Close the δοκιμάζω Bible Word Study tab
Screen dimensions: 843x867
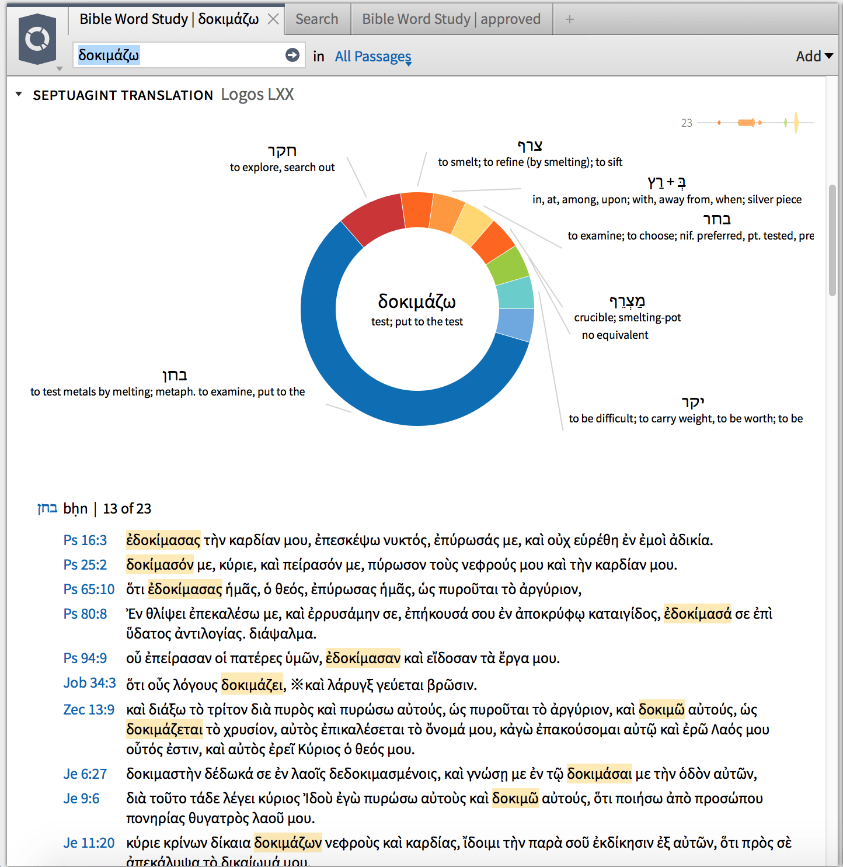point(273,19)
